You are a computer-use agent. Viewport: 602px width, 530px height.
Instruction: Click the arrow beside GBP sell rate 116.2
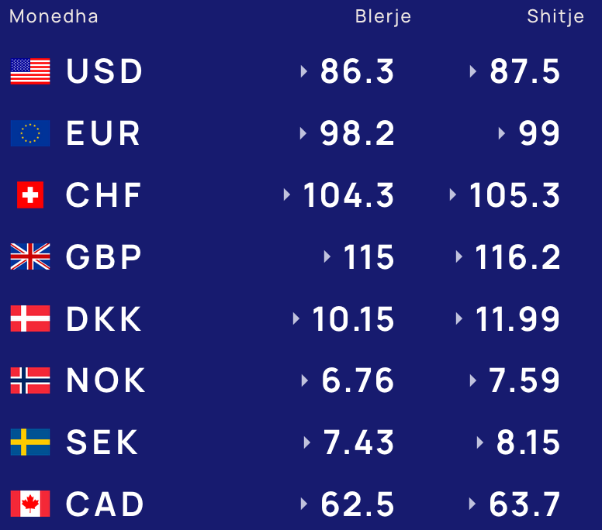pyautogui.click(x=458, y=256)
